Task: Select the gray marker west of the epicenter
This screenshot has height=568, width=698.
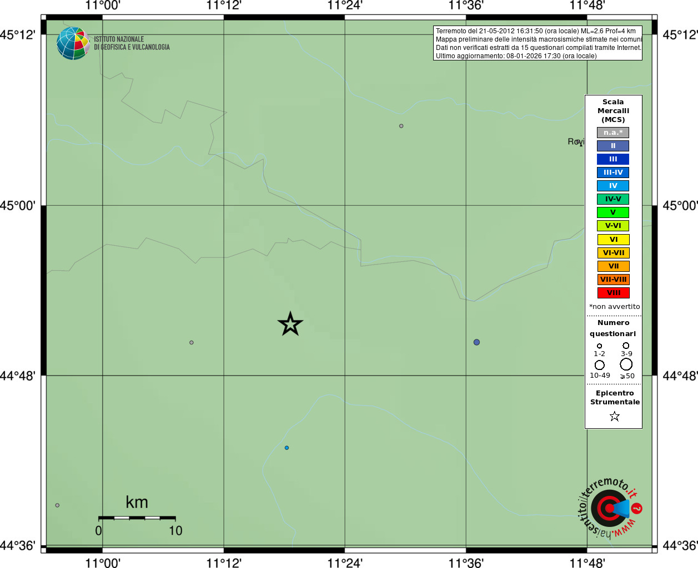Action: [192, 342]
